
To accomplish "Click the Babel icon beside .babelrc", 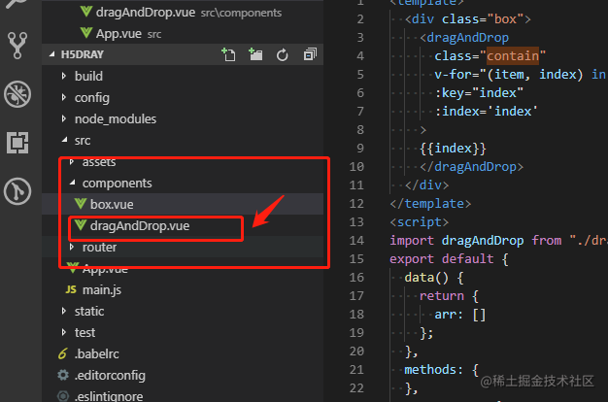I will click(63, 353).
